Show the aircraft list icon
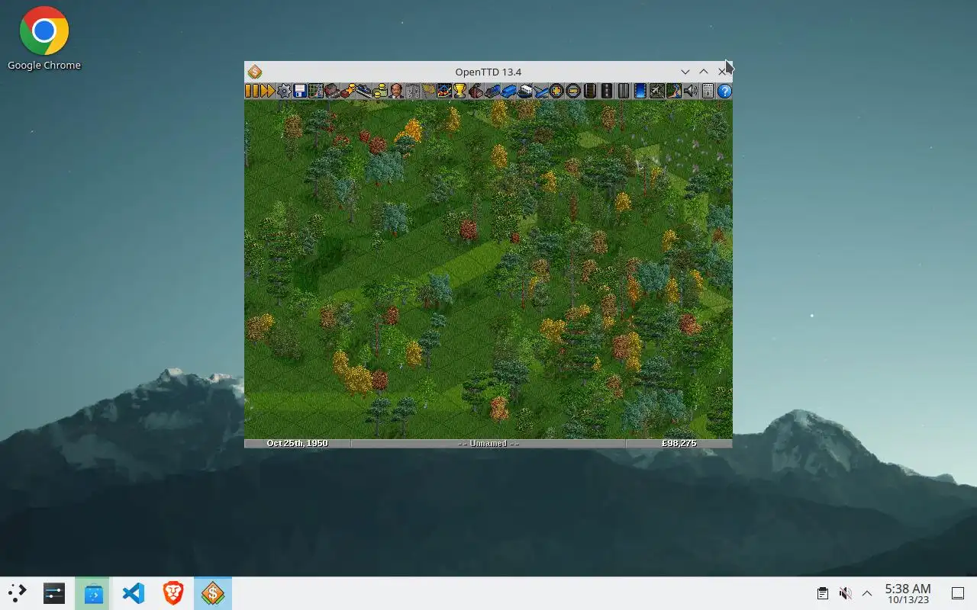 click(541, 91)
